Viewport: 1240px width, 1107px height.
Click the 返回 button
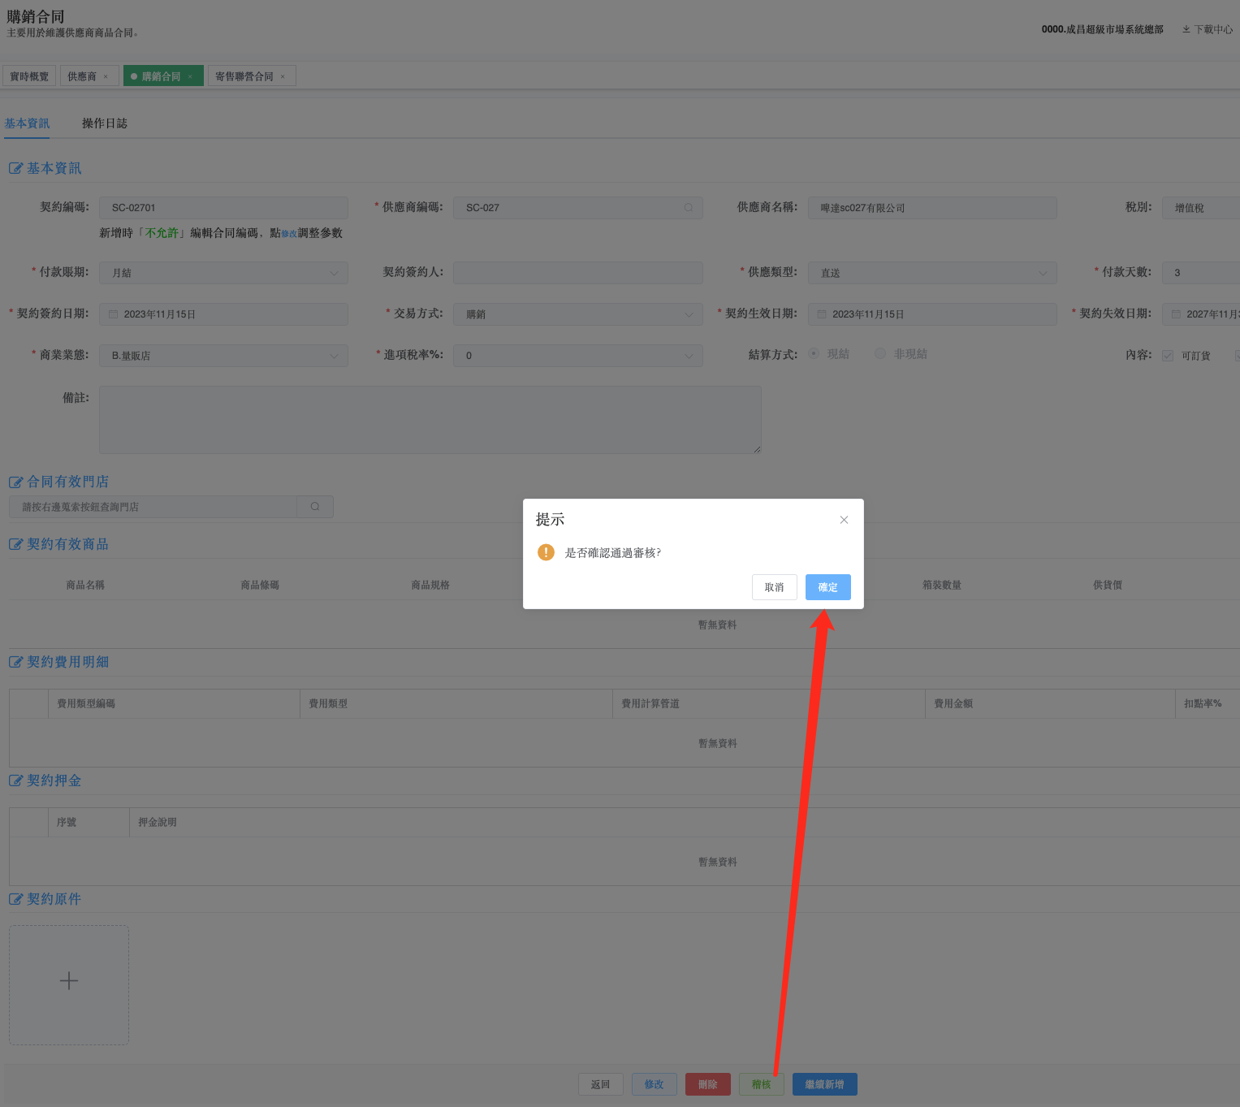pos(601,1084)
